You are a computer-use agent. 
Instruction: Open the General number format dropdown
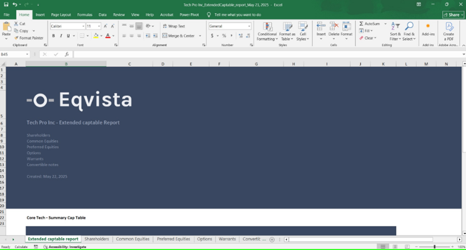coord(249,26)
